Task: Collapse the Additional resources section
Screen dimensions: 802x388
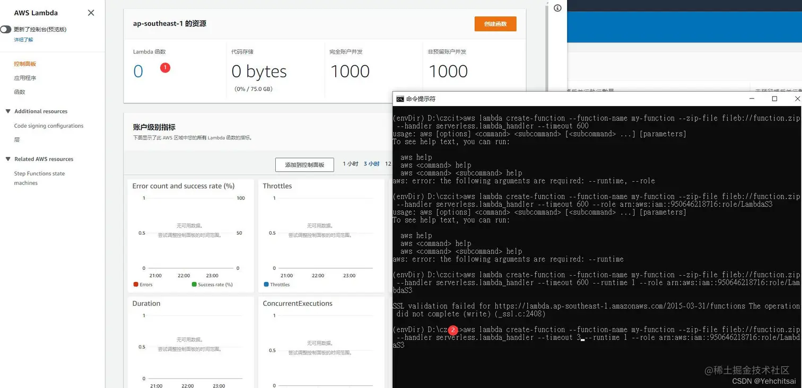Action: [x=8, y=111]
